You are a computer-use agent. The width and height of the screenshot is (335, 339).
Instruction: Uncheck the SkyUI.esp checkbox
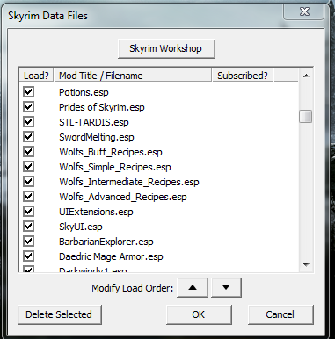(28, 227)
